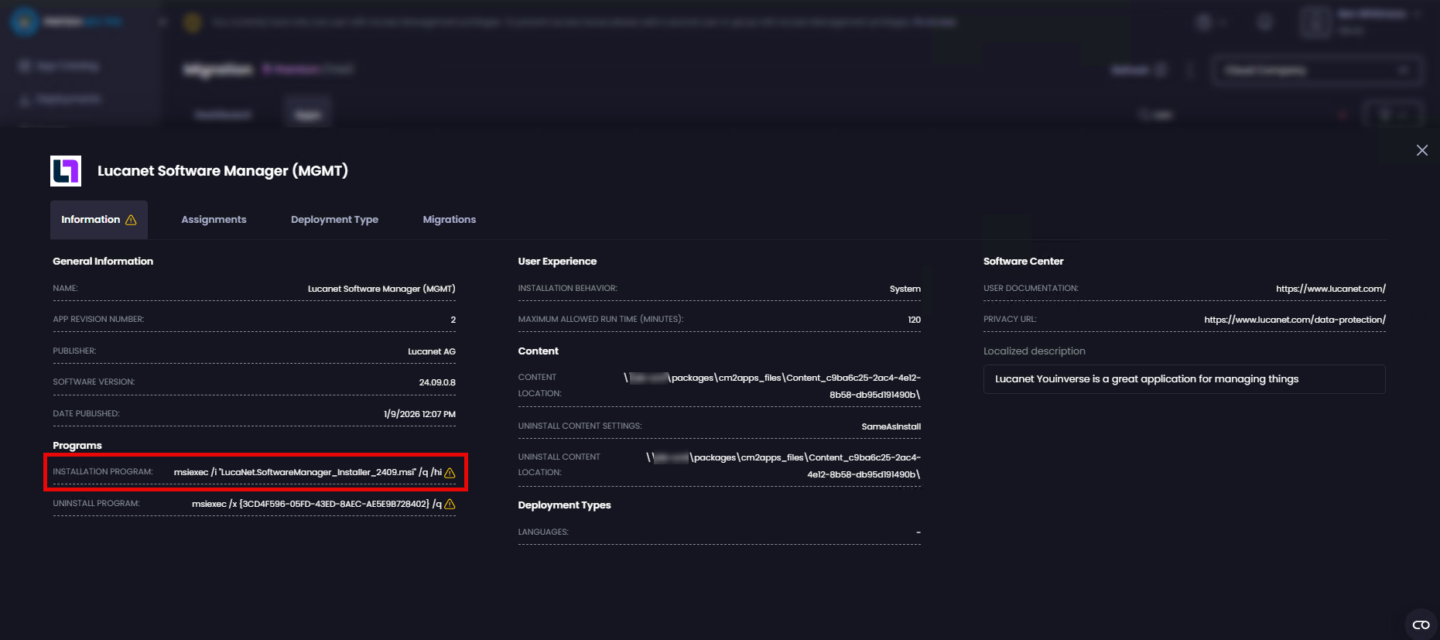Screen dimensions: 1440x640
Task: Click the General Information heading
Action: (103, 262)
